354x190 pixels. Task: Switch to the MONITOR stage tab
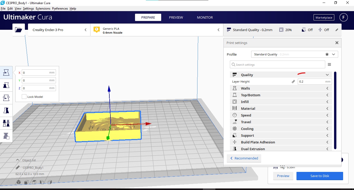205,17
